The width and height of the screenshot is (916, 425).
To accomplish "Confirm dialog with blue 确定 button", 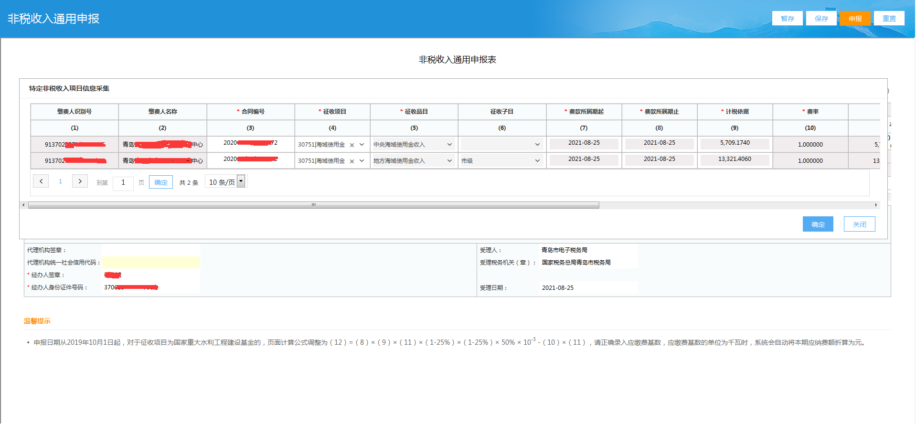I will coord(818,224).
